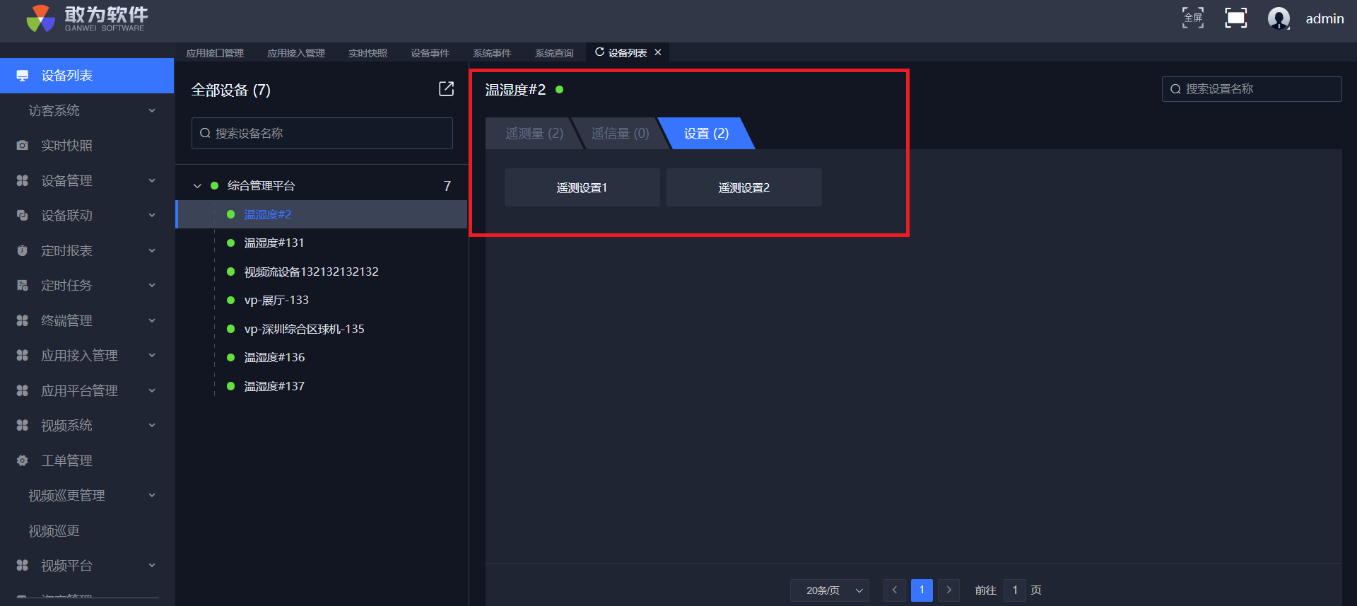Click the 定时任务 sidebar icon

23,285
